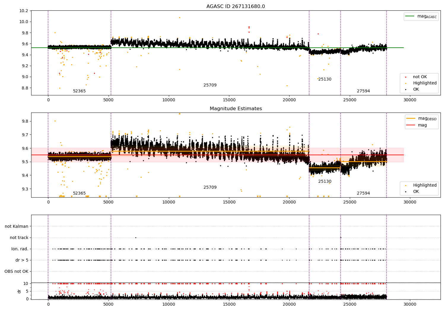Screen dimensions: 445x311
Task: Click the 10.2 y-axis tick label
Action: point(24,11)
